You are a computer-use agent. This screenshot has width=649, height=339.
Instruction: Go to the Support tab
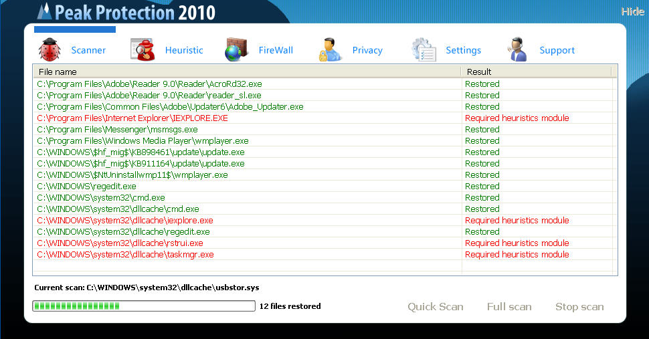point(557,50)
